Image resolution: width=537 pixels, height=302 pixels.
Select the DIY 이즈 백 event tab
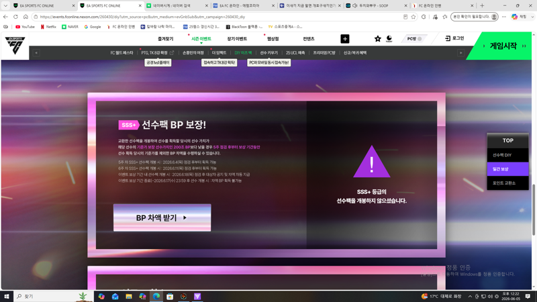tap(243, 53)
